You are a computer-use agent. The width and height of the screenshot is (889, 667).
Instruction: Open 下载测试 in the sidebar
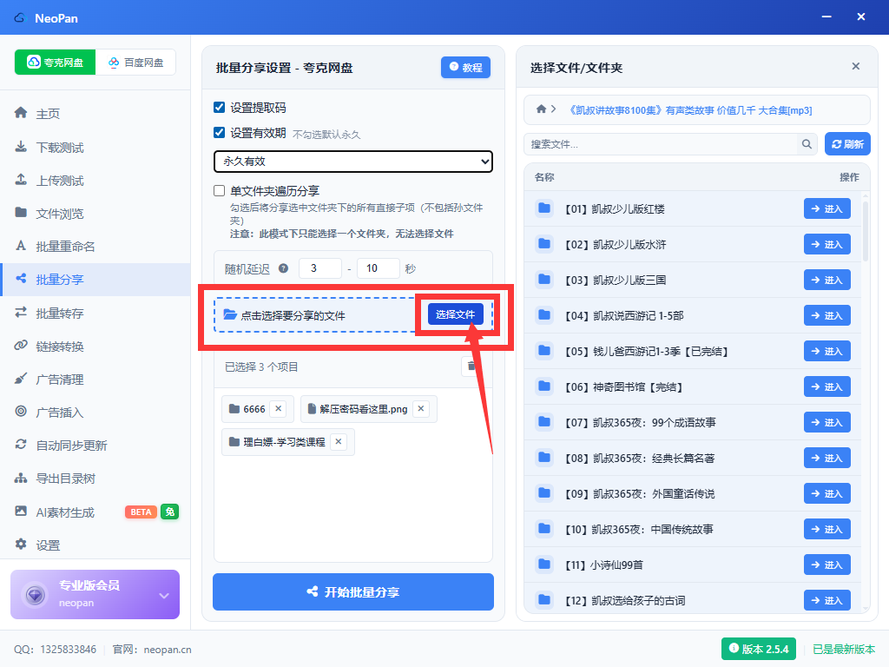tap(95, 148)
